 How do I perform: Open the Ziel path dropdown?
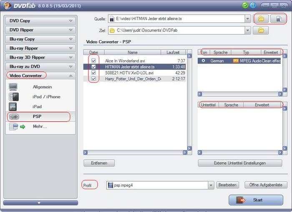click(x=247, y=30)
